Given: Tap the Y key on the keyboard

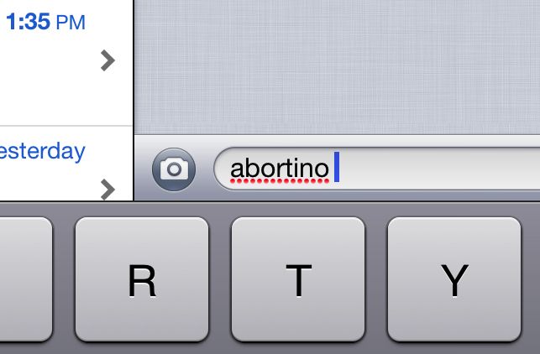Looking at the screenshot, I should (454, 279).
